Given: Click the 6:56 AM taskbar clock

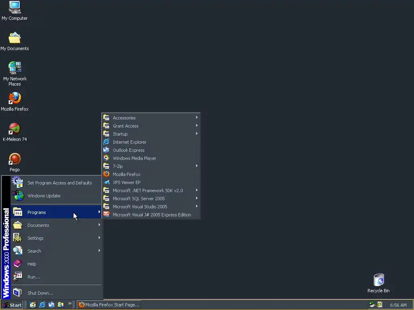Looking at the screenshot, I should coord(398,305).
